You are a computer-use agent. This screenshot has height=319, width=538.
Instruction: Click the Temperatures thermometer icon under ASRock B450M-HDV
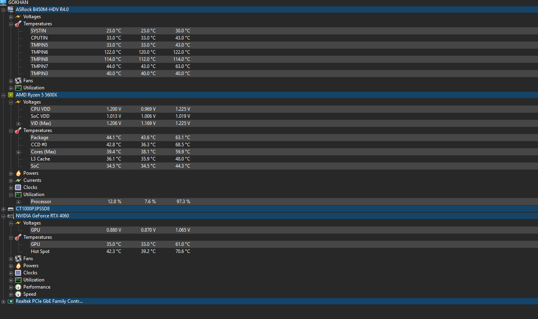[18, 24]
